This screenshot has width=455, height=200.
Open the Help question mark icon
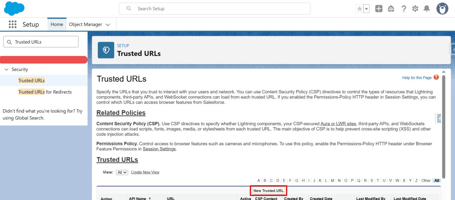point(404,9)
